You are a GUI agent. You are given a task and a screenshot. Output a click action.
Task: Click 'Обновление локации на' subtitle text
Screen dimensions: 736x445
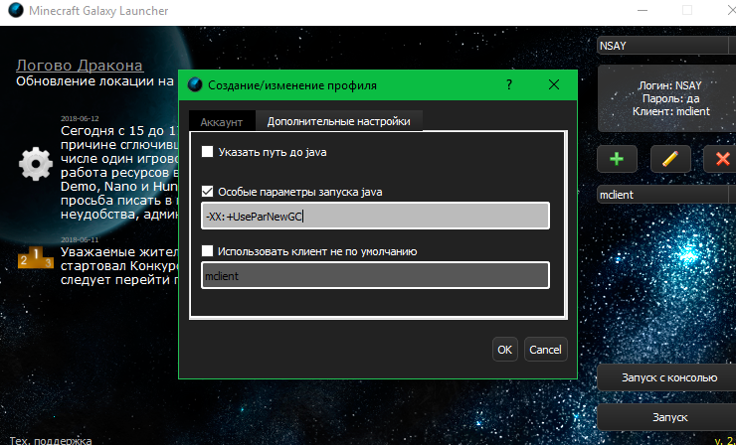[x=94, y=81]
